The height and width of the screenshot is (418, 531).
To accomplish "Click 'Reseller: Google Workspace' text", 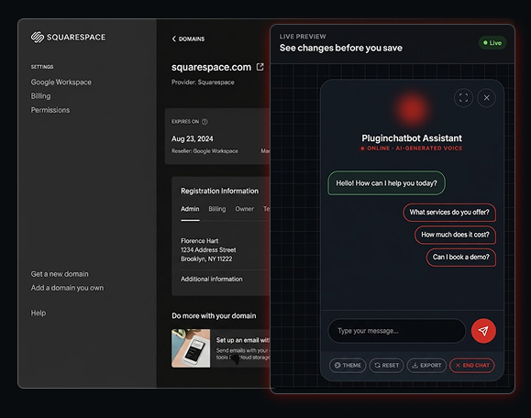I will 205,151.
